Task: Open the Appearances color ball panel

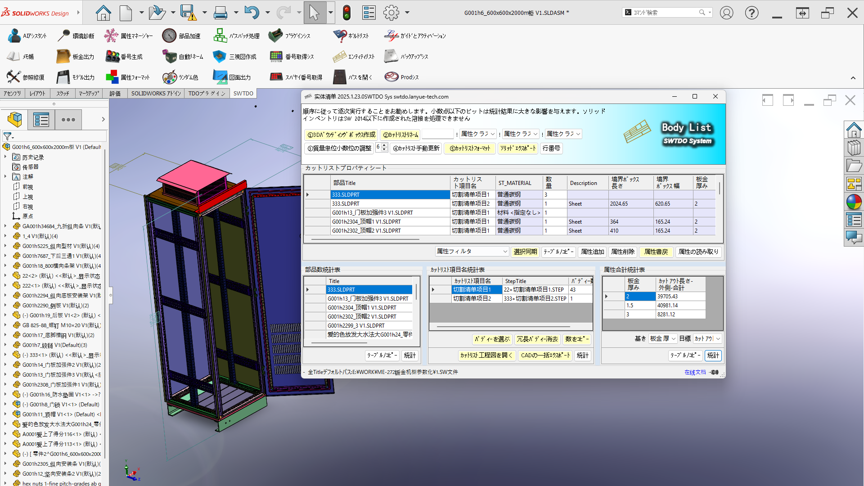Action: point(854,202)
